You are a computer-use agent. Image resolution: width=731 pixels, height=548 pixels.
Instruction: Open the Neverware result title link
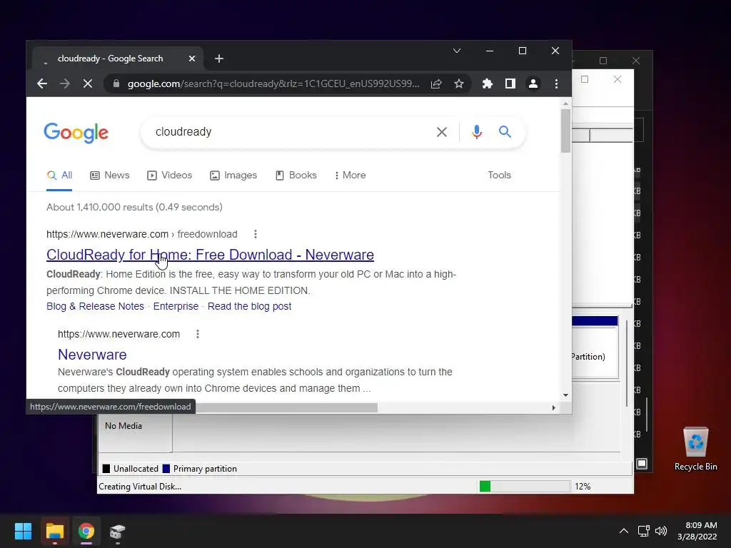pyautogui.click(x=92, y=355)
